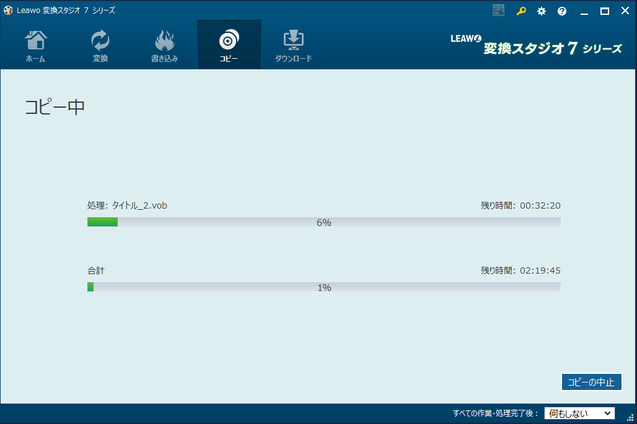Screen dimensions: 637x424
Task: Maximize the Leawo window
Action: click(605, 11)
